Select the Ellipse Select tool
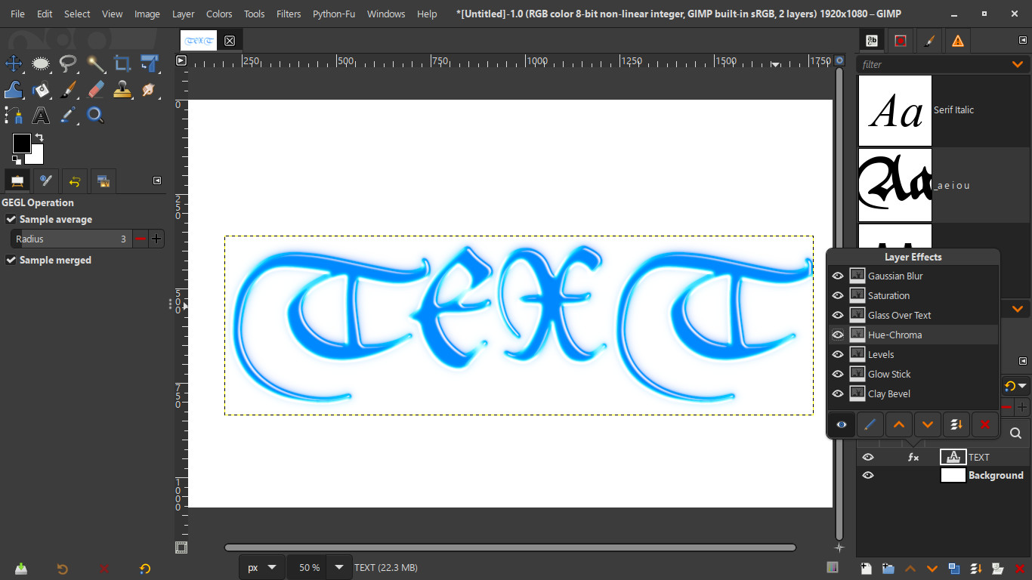The image size is (1032, 580). tap(41, 64)
